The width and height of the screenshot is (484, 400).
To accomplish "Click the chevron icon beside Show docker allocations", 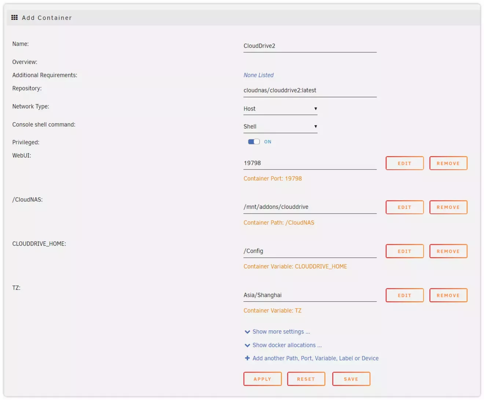I will point(247,345).
